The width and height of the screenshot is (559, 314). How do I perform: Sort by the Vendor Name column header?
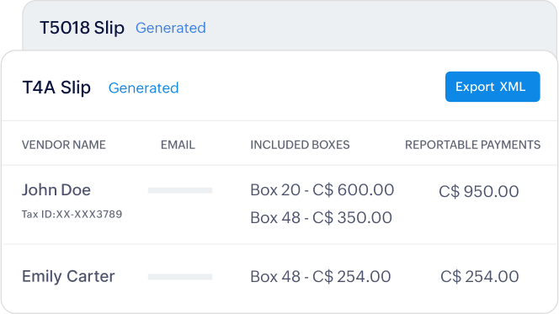coord(63,145)
